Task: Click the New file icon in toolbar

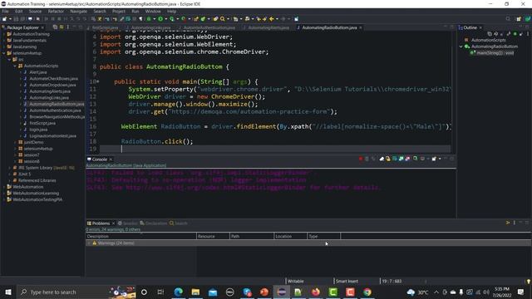Action: (x=5, y=19)
